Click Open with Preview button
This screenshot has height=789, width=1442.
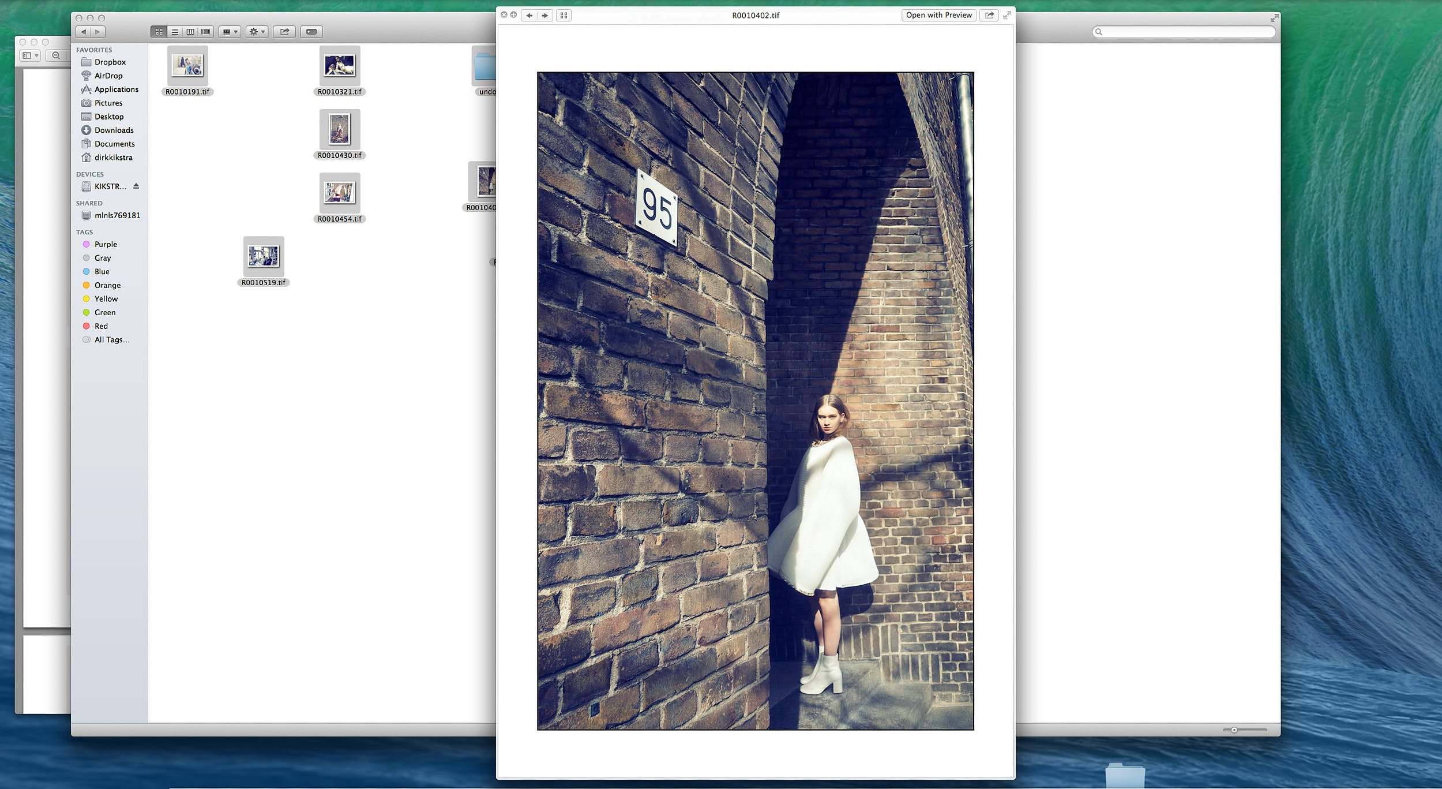pos(938,16)
